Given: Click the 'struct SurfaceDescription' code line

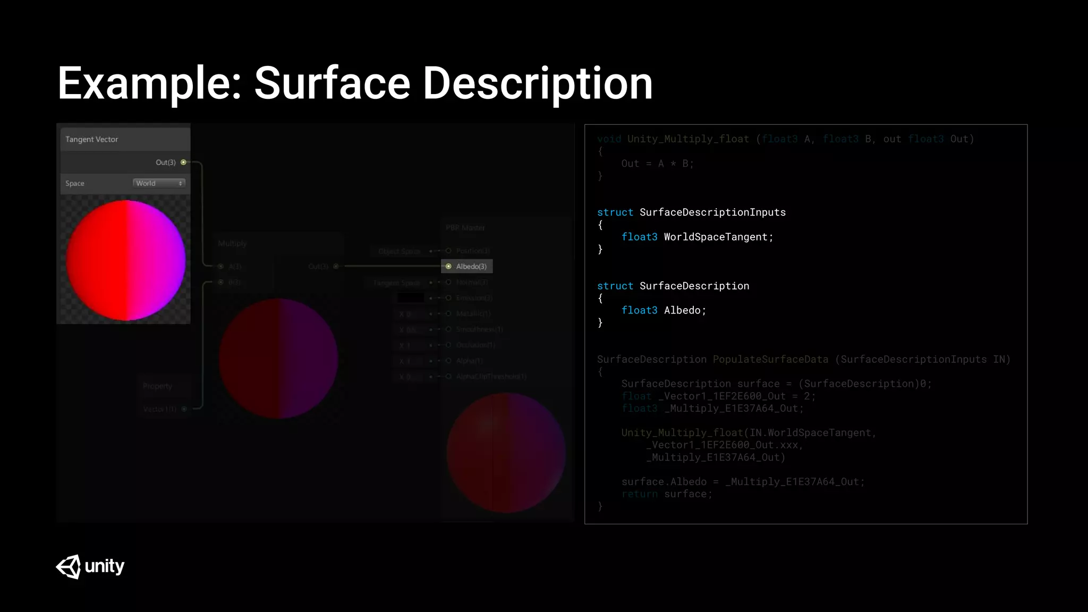Looking at the screenshot, I should click(673, 286).
